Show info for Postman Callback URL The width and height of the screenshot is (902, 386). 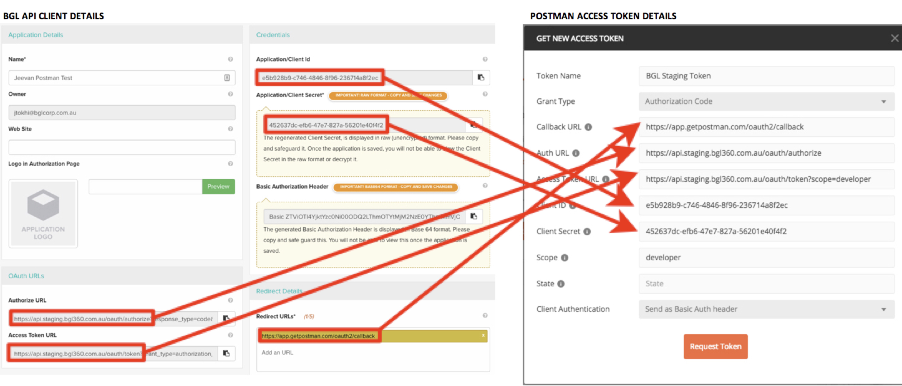pyautogui.click(x=589, y=127)
